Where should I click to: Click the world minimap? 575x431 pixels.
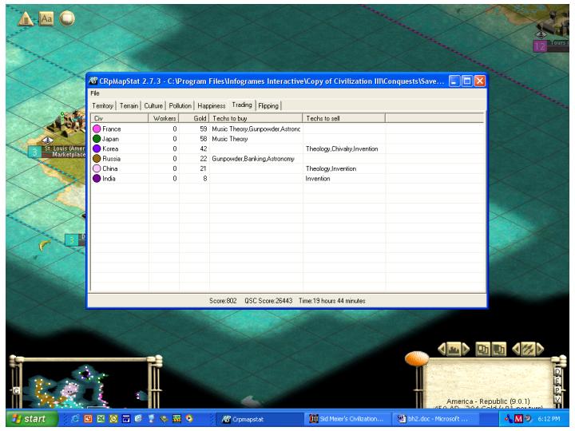(85, 386)
